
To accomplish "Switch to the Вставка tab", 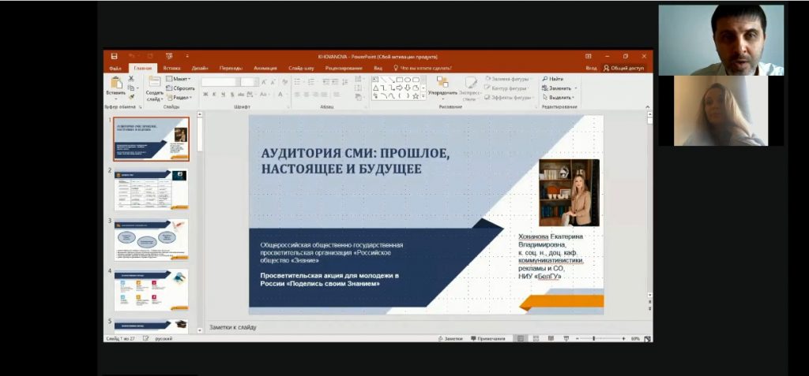I will (171, 68).
